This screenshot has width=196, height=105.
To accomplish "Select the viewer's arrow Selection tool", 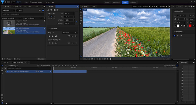I will click(81, 10).
